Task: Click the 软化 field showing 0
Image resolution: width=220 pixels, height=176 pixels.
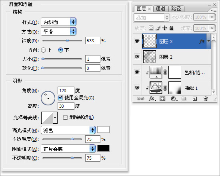Action: click(93, 68)
